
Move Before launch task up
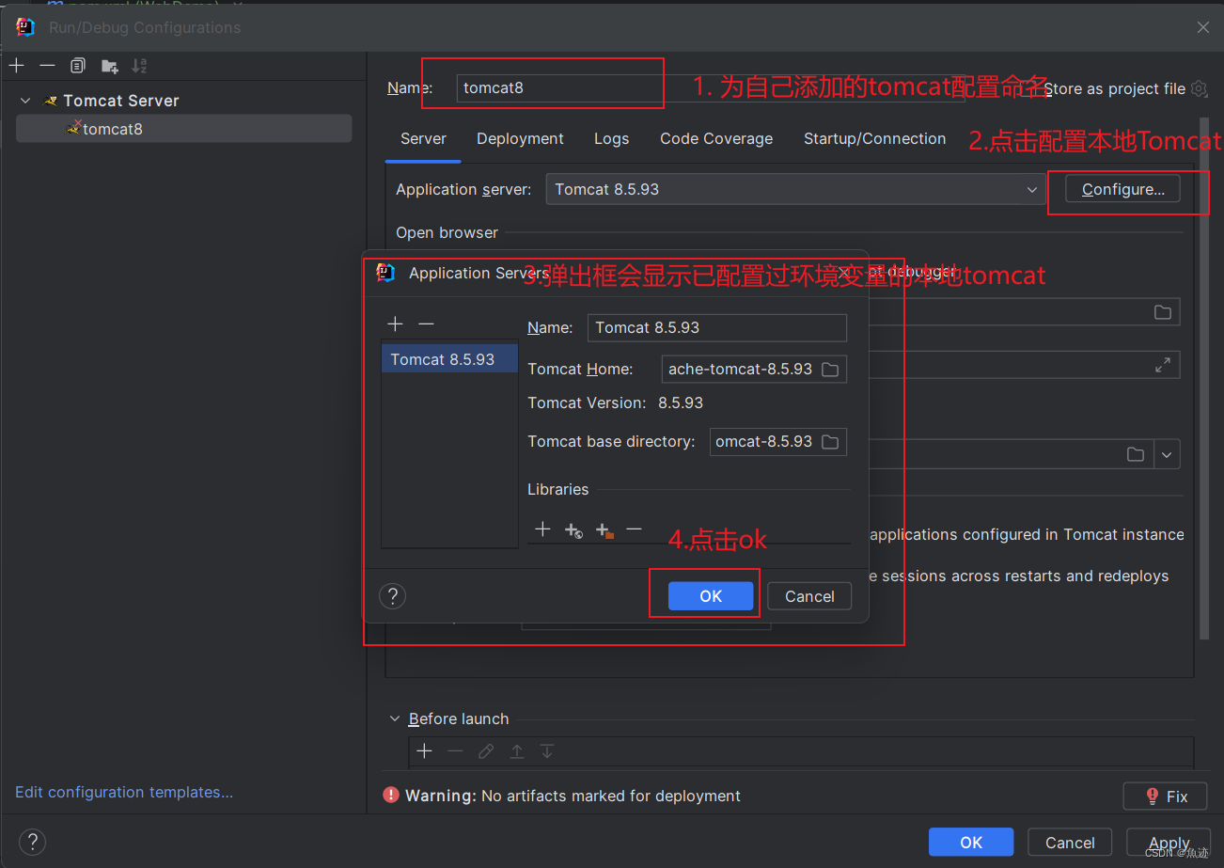(517, 751)
